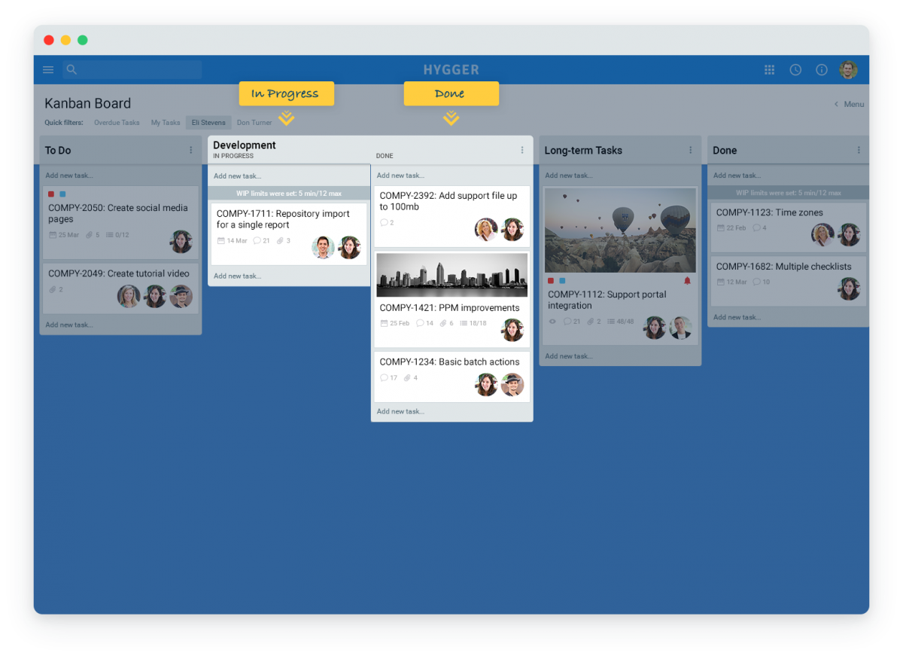
Task: Toggle the Don Turner quick filter
Action: 254,123
